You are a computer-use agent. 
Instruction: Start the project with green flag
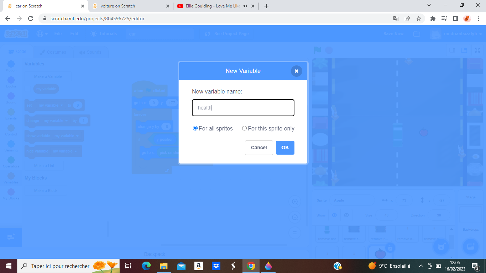pos(317,50)
